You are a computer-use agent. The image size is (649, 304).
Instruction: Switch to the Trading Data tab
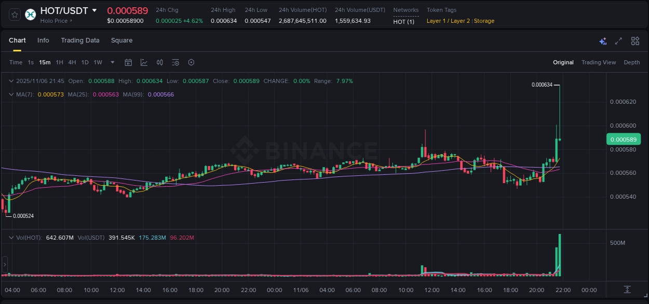click(x=80, y=40)
